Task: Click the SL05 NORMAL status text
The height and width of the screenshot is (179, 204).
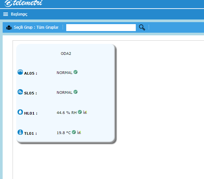Action: (x=64, y=92)
